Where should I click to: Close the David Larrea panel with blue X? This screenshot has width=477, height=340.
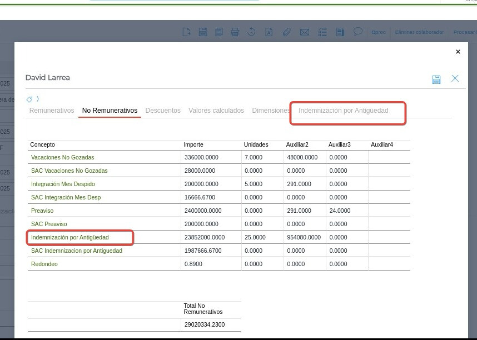(x=455, y=78)
